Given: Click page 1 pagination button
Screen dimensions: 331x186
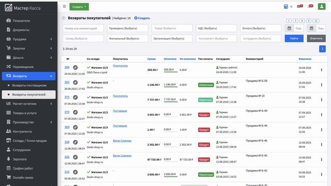Looking at the screenshot, I should (322, 49).
